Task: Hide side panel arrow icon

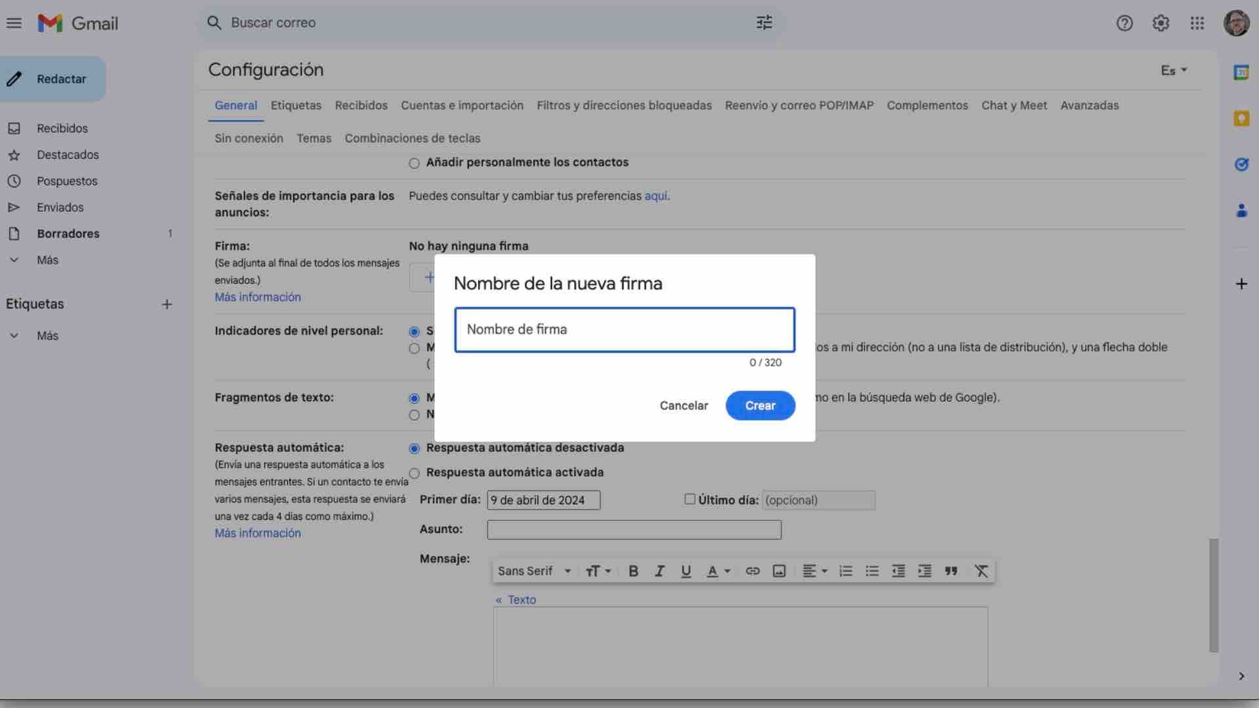Action: tap(1241, 676)
